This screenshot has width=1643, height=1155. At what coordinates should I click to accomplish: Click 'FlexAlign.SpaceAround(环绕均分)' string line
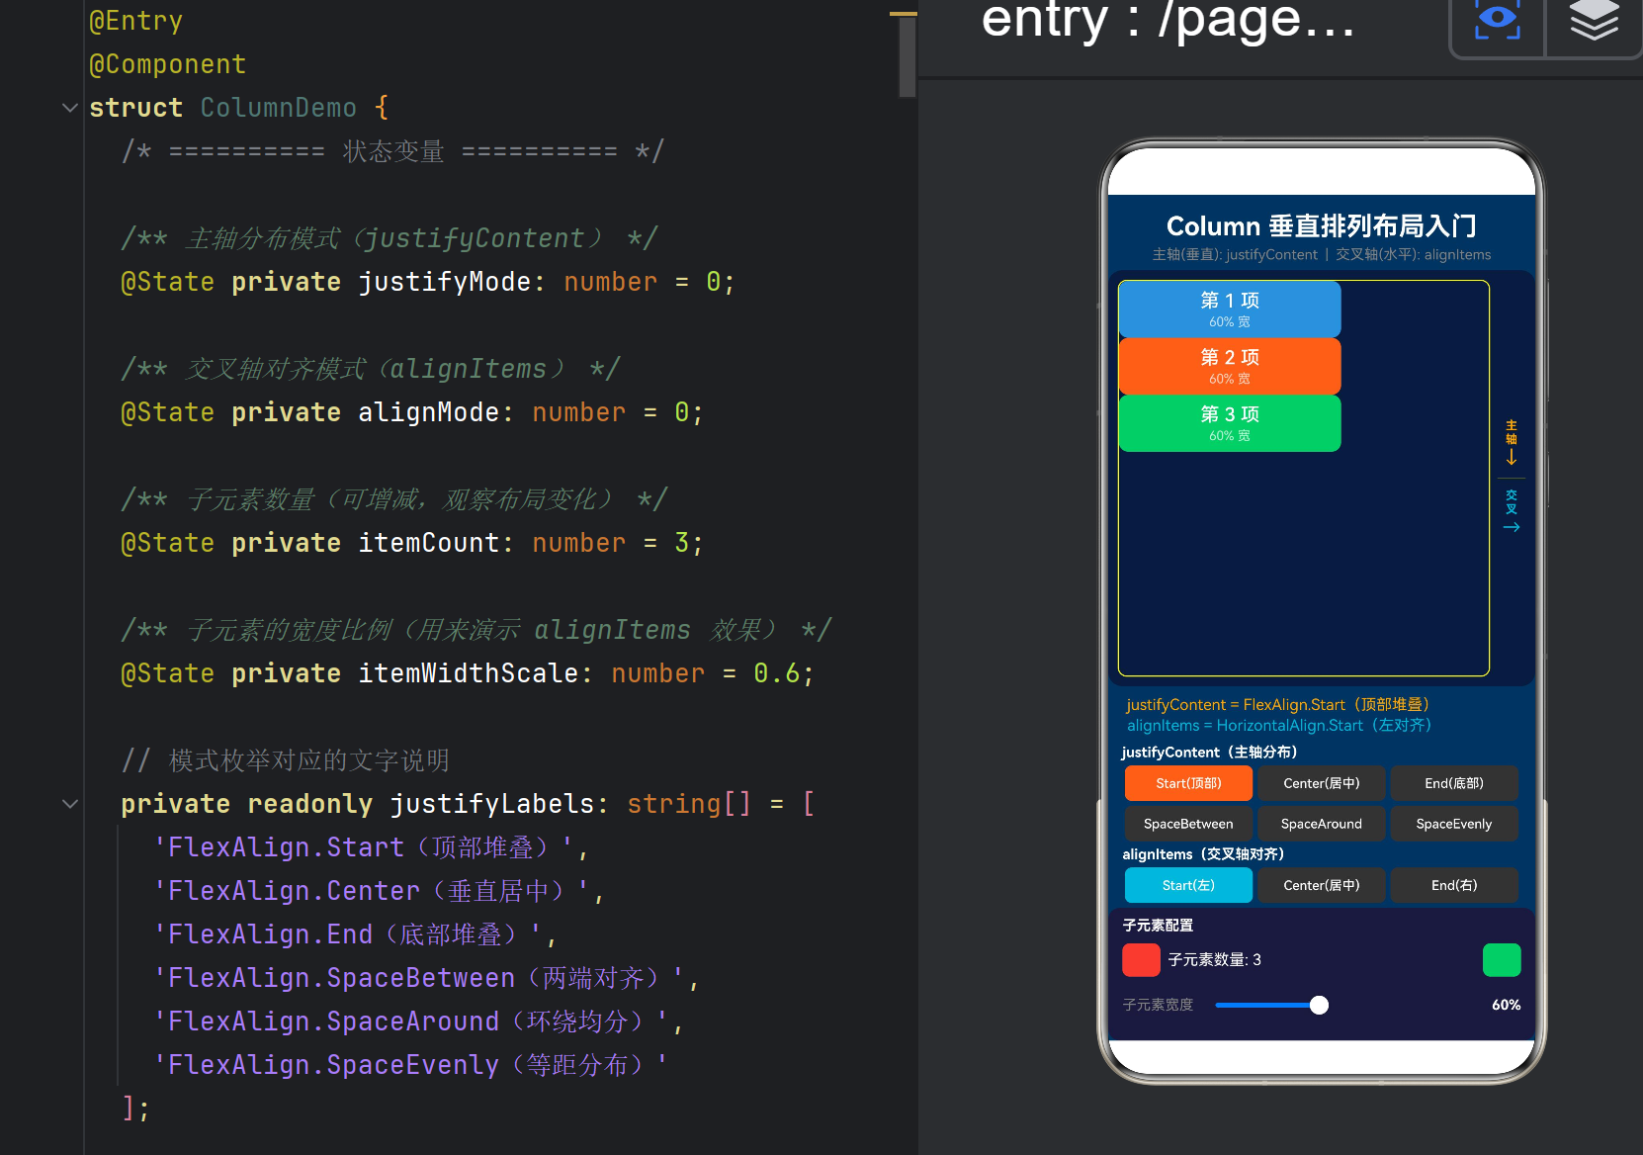[411, 1022]
